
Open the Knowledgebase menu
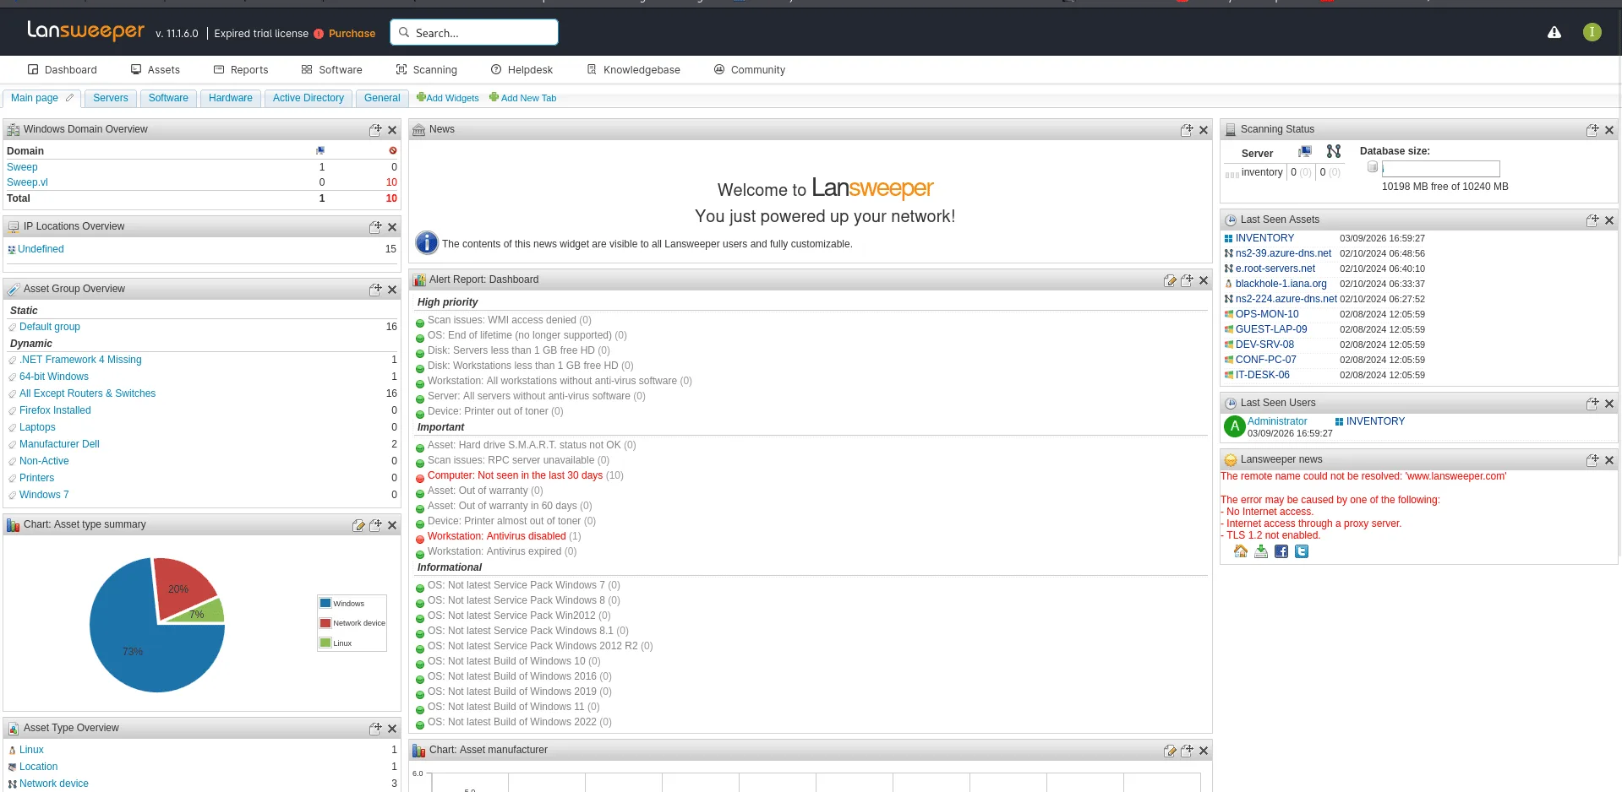point(634,70)
